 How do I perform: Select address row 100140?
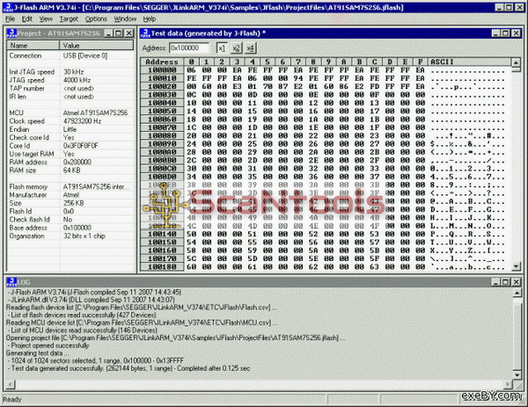tap(162, 234)
